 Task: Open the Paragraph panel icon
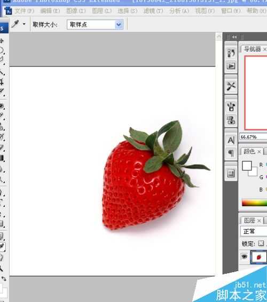[x=231, y=153]
